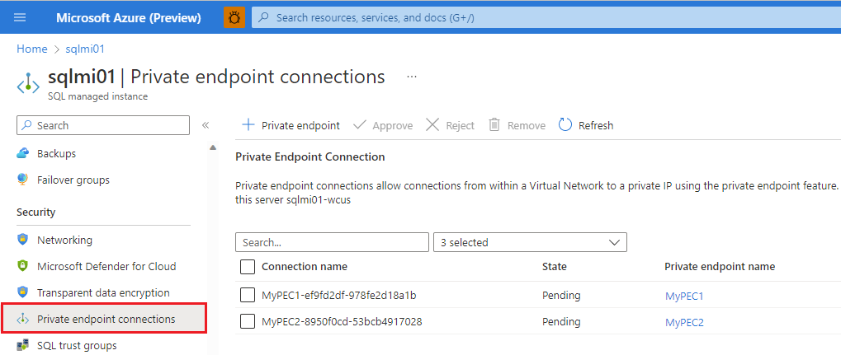Toggle the select-all Connection name checkbox
Screen dimensions: 841x355
pyautogui.click(x=248, y=267)
